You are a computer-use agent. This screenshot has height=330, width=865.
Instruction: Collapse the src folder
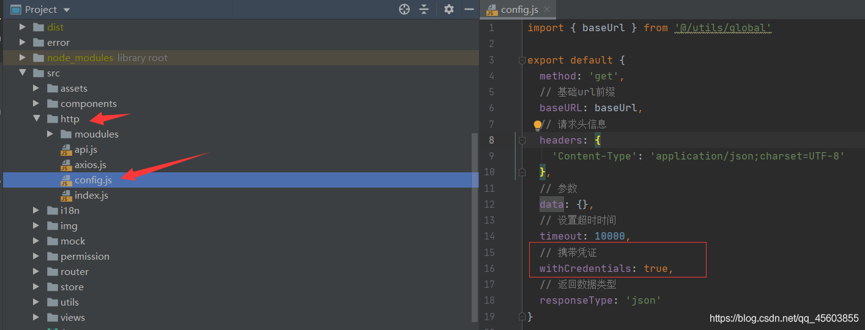point(23,73)
